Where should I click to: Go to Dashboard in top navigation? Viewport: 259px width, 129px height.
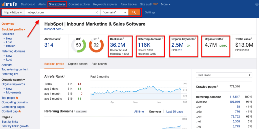click(28, 5)
